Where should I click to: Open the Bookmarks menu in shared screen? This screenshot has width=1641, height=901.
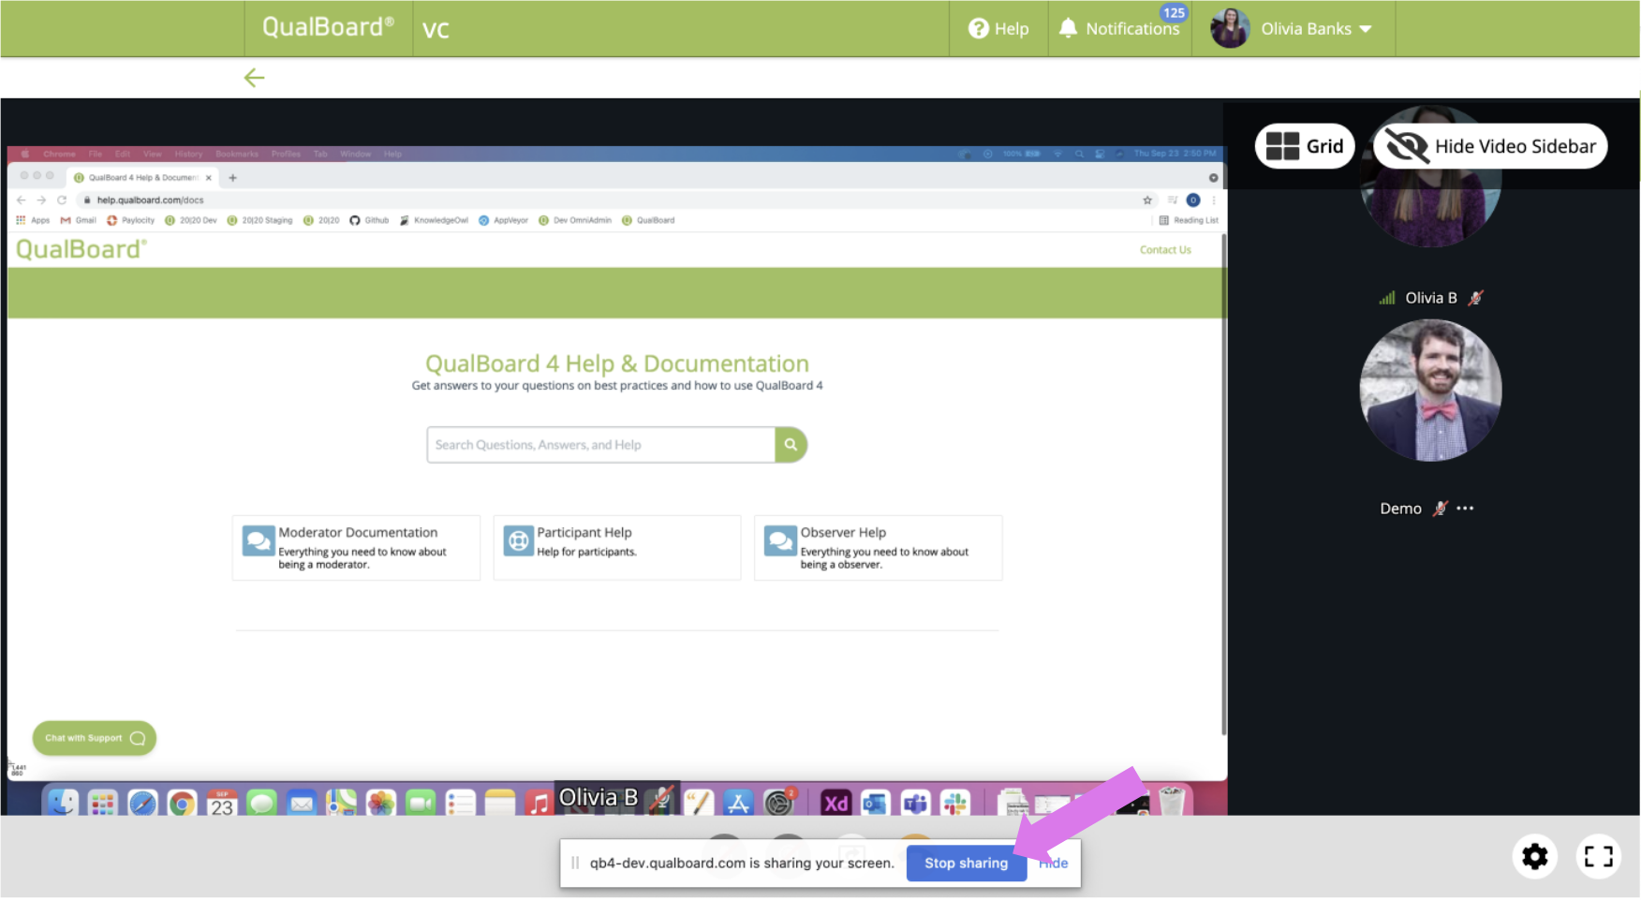(x=237, y=154)
